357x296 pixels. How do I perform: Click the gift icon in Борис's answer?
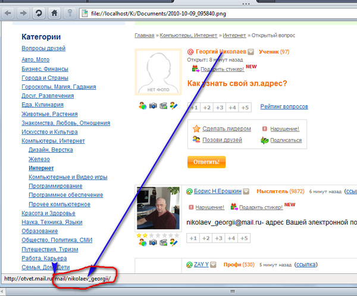click(234, 207)
